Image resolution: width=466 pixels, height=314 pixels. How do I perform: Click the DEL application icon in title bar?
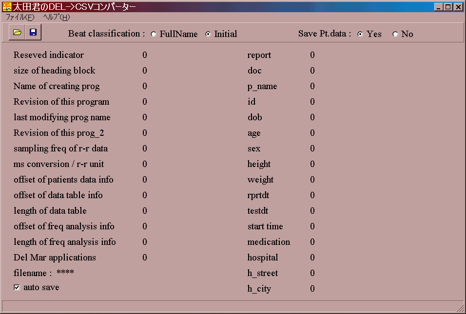[x=7, y=7]
